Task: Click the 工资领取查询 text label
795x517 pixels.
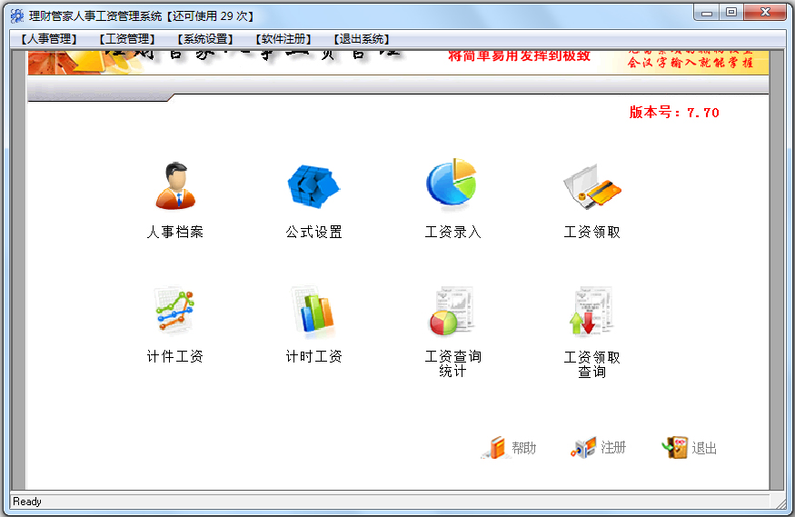Action: (591, 364)
